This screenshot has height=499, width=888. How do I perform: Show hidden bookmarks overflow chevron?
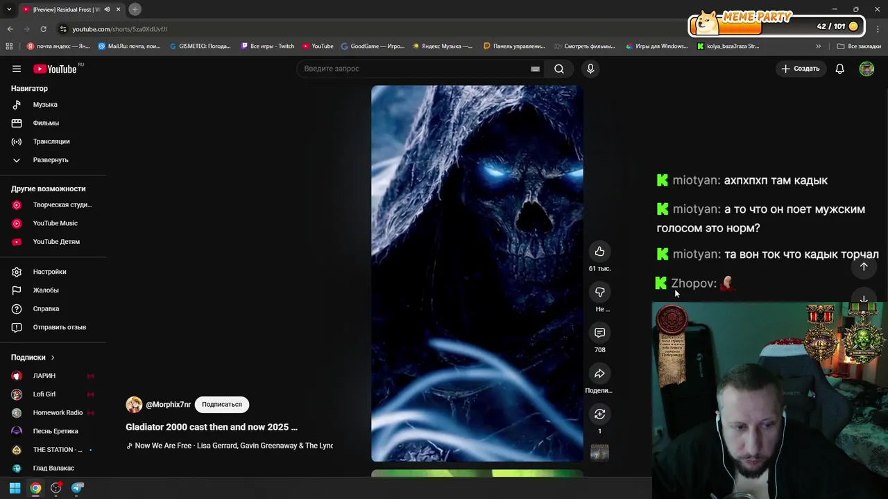pyautogui.click(x=819, y=46)
